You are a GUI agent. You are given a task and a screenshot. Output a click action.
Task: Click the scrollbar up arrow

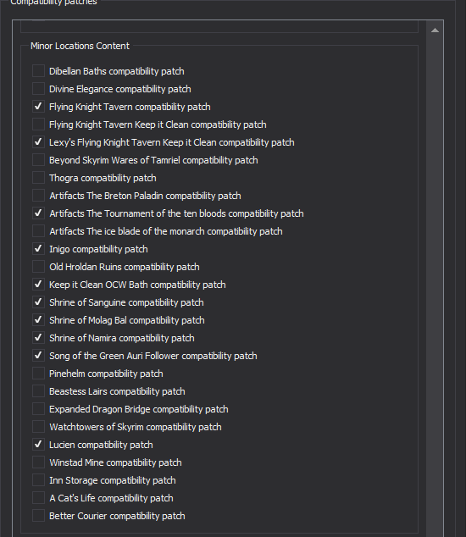(x=435, y=30)
